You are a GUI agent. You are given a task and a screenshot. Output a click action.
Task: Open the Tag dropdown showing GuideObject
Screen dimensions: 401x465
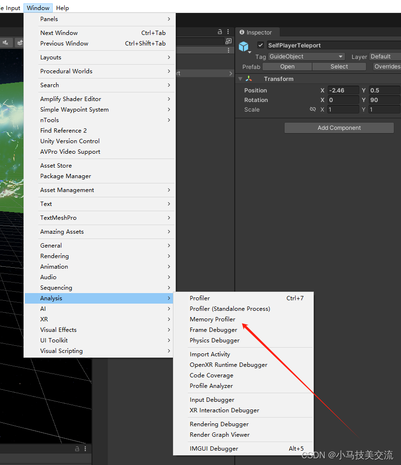point(307,56)
